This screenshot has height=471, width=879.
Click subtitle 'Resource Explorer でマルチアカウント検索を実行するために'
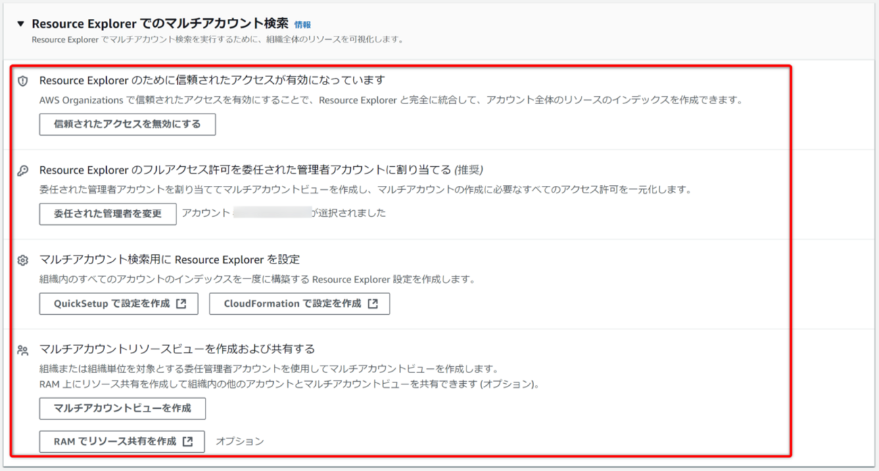(x=218, y=40)
